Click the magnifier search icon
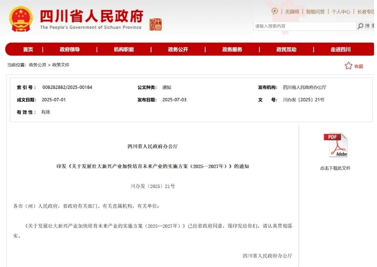This screenshot has width=377, height=267. (x=360, y=26)
